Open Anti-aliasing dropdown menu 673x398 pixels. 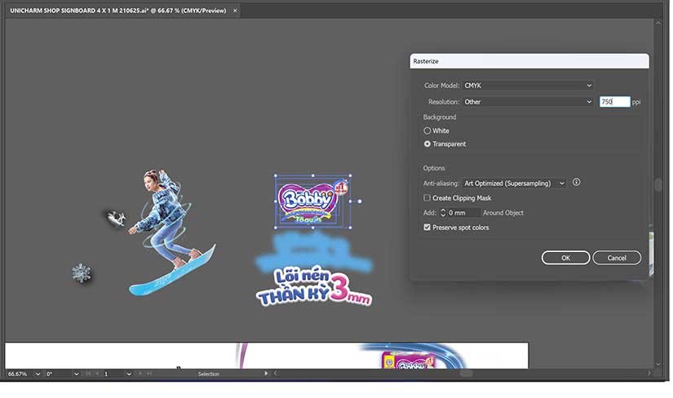[x=514, y=184]
